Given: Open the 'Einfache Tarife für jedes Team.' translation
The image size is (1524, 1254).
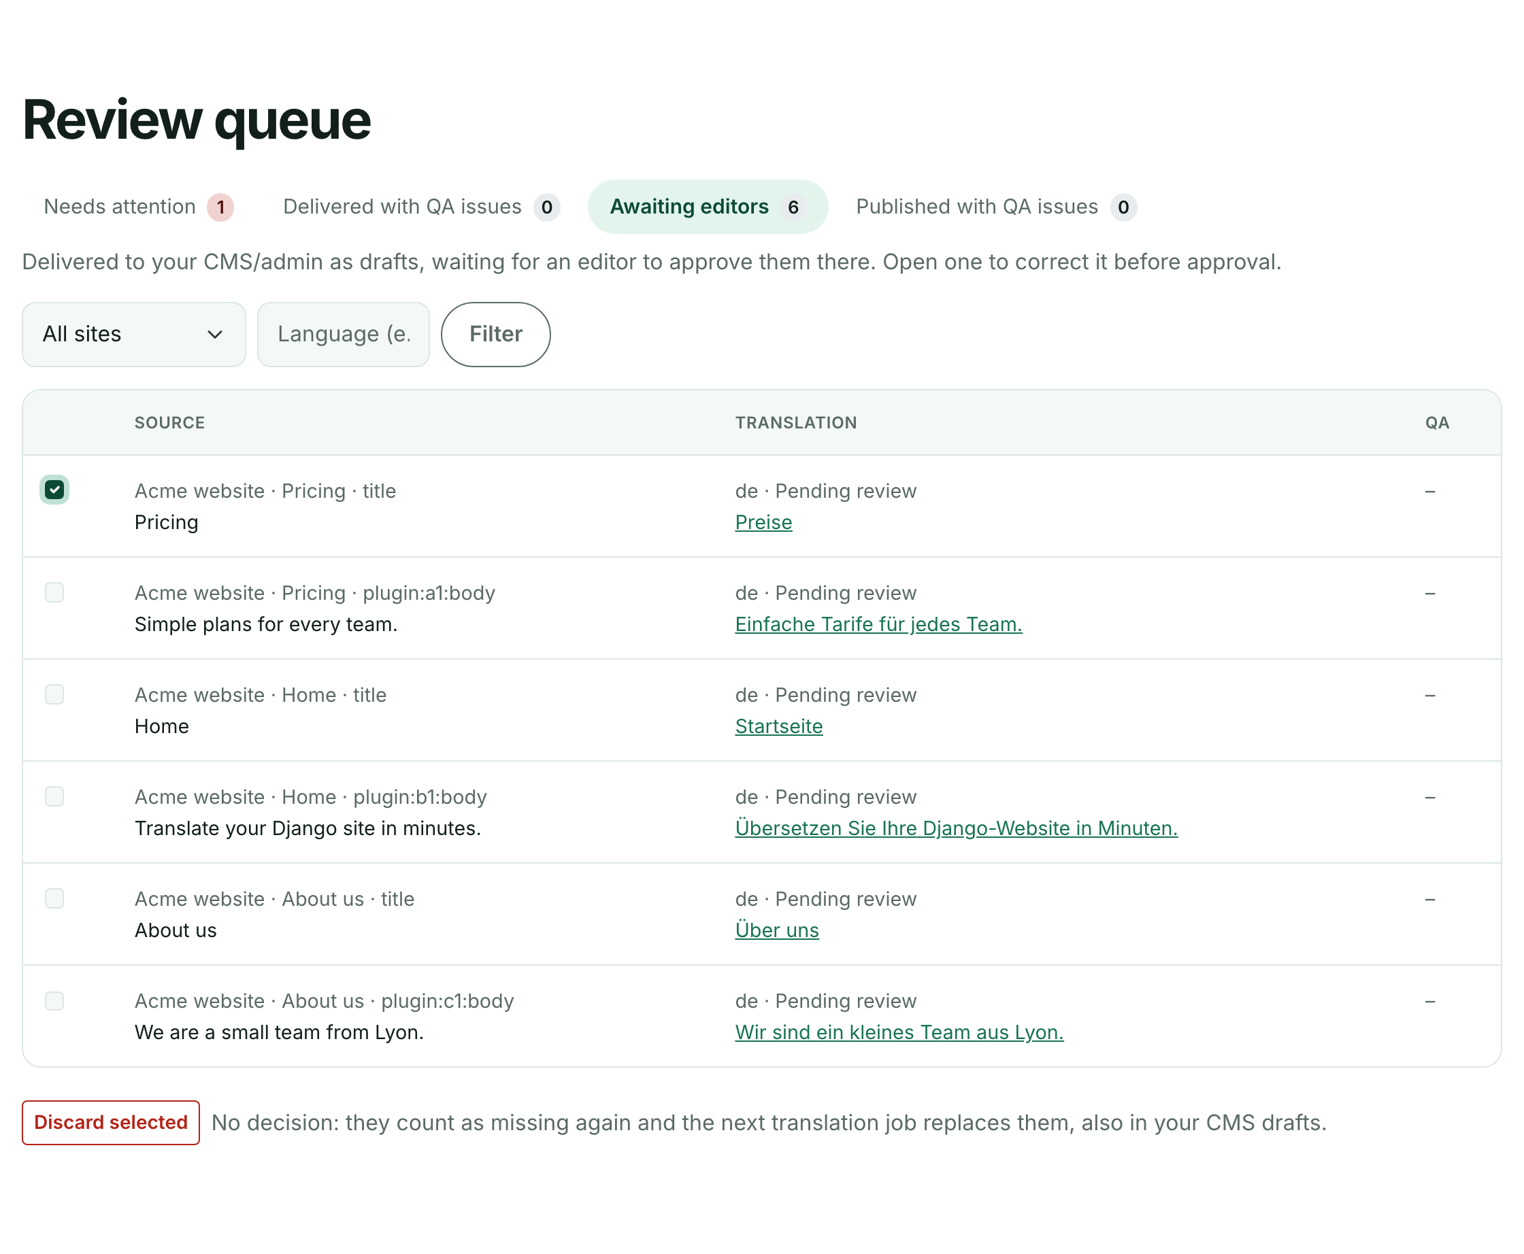Looking at the screenshot, I should pos(878,624).
